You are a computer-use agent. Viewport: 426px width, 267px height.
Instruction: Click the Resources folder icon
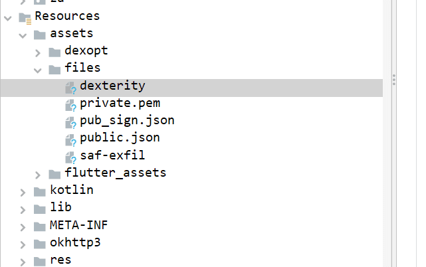(x=25, y=18)
